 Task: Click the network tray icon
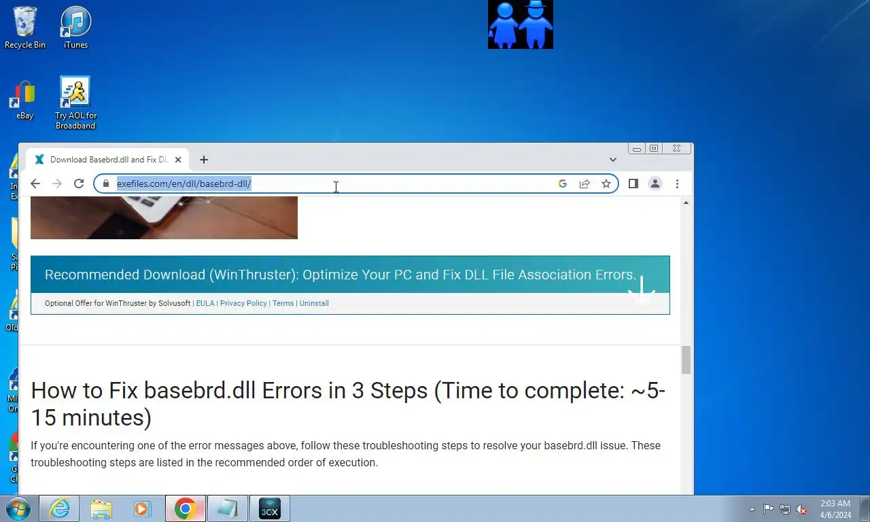pyautogui.click(x=785, y=509)
